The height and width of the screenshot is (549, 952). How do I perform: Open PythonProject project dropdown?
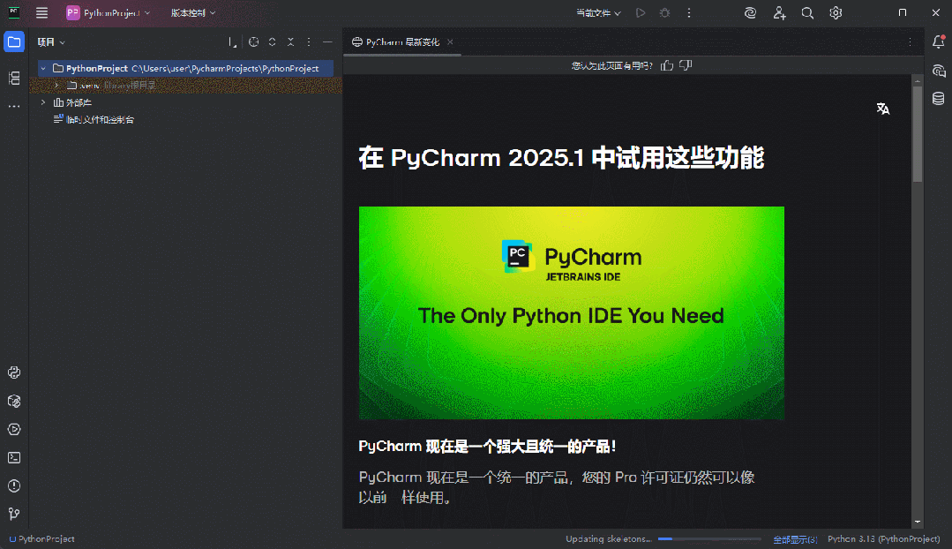pos(108,12)
